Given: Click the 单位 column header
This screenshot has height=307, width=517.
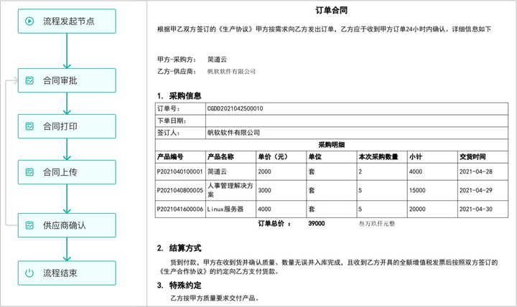Looking at the screenshot, I should click(315, 157).
